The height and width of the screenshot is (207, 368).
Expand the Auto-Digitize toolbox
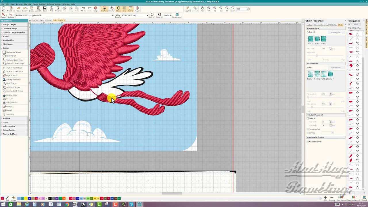[x=14, y=40]
